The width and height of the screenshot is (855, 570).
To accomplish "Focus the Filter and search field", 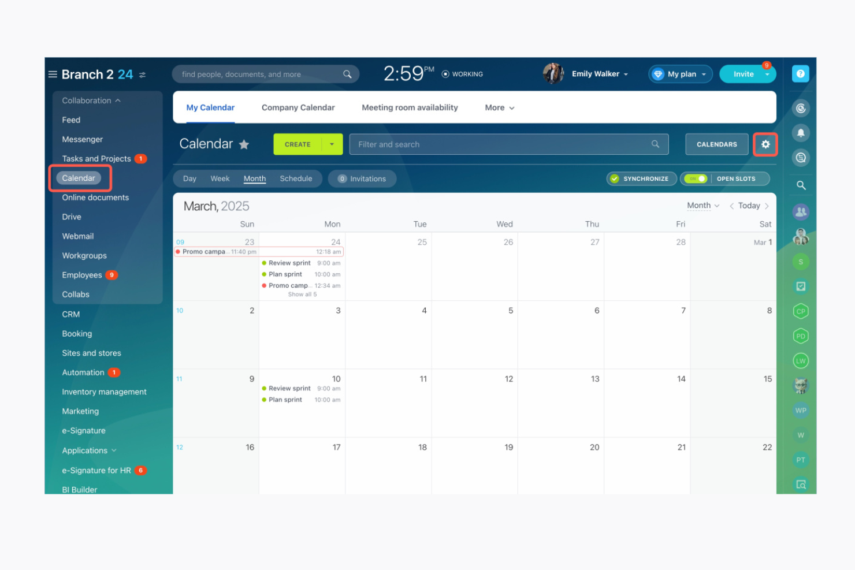I will click(x=509, y=144).
